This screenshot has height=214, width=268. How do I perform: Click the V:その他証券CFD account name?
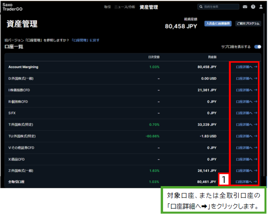[21, 148]
